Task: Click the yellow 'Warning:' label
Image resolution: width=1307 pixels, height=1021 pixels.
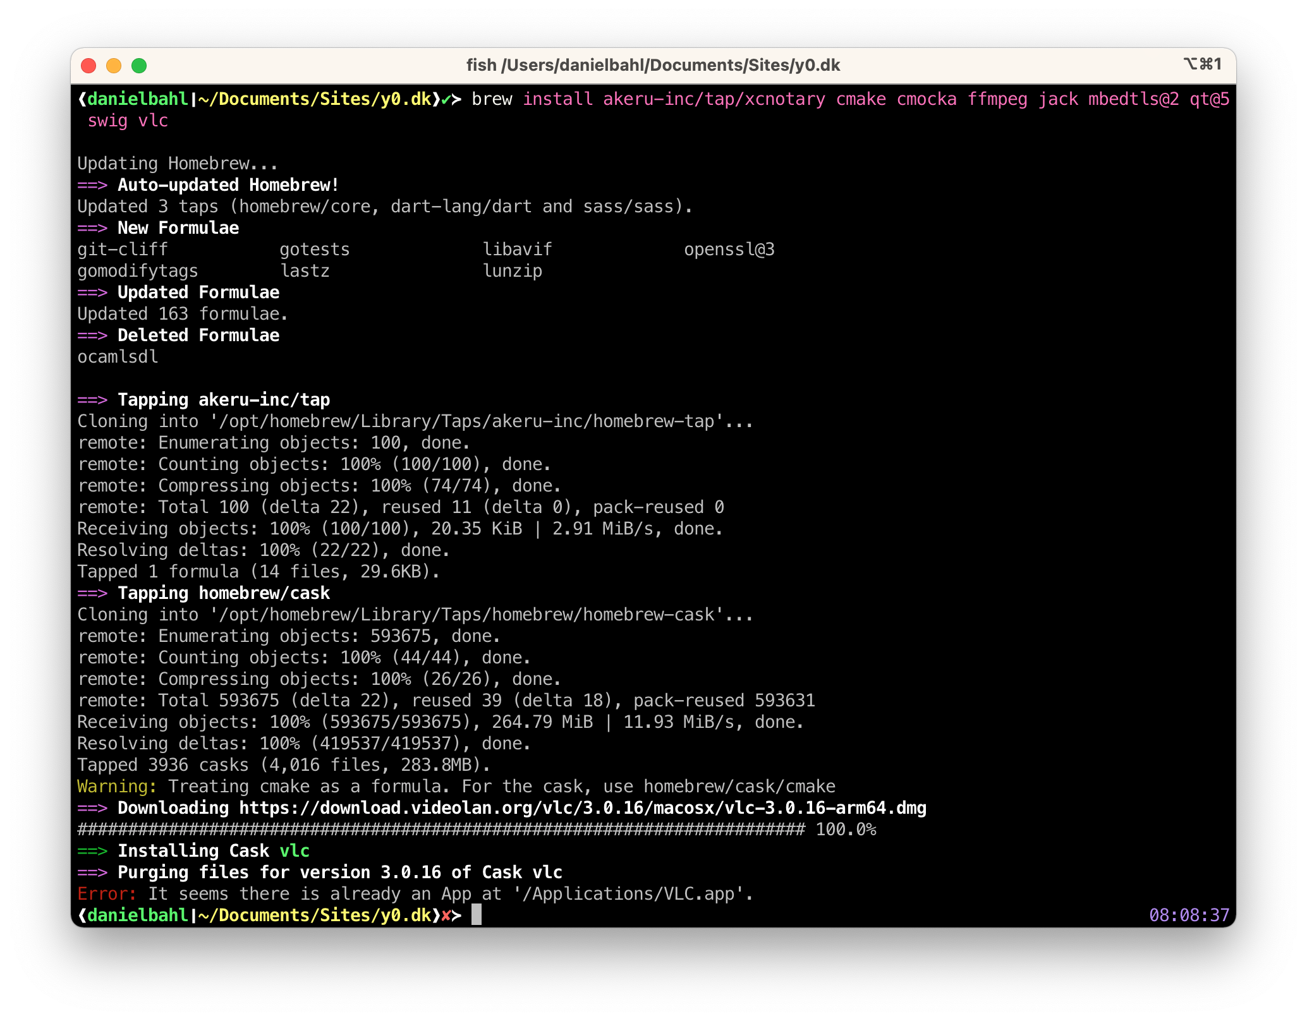Action: [x=117, y=787]
